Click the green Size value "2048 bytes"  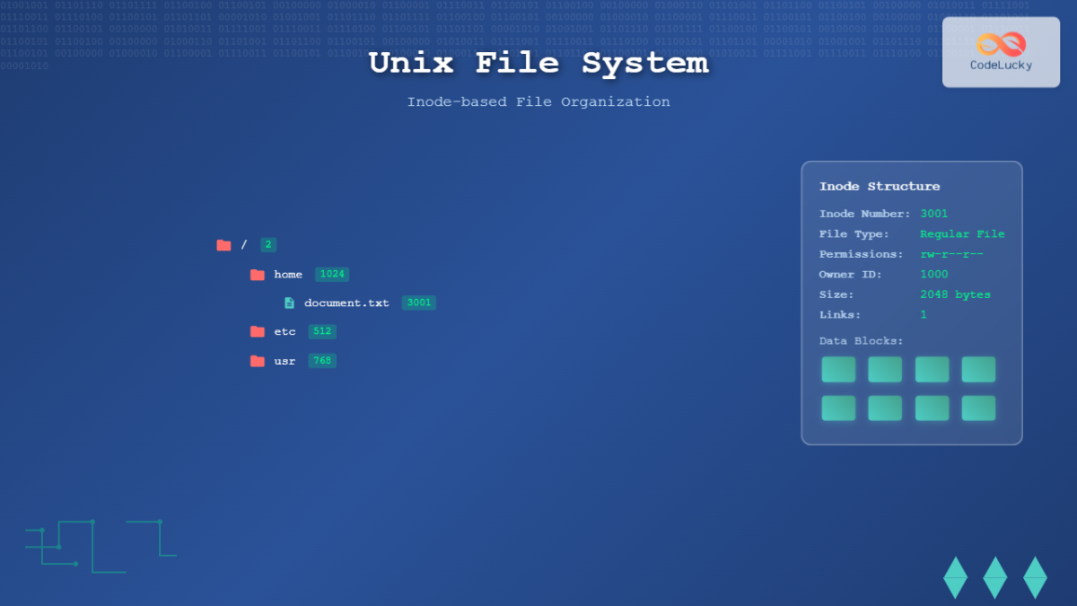tap(957, 294)
